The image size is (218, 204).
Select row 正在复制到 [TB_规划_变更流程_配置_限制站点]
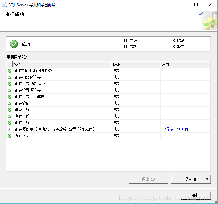coord(54,129)
